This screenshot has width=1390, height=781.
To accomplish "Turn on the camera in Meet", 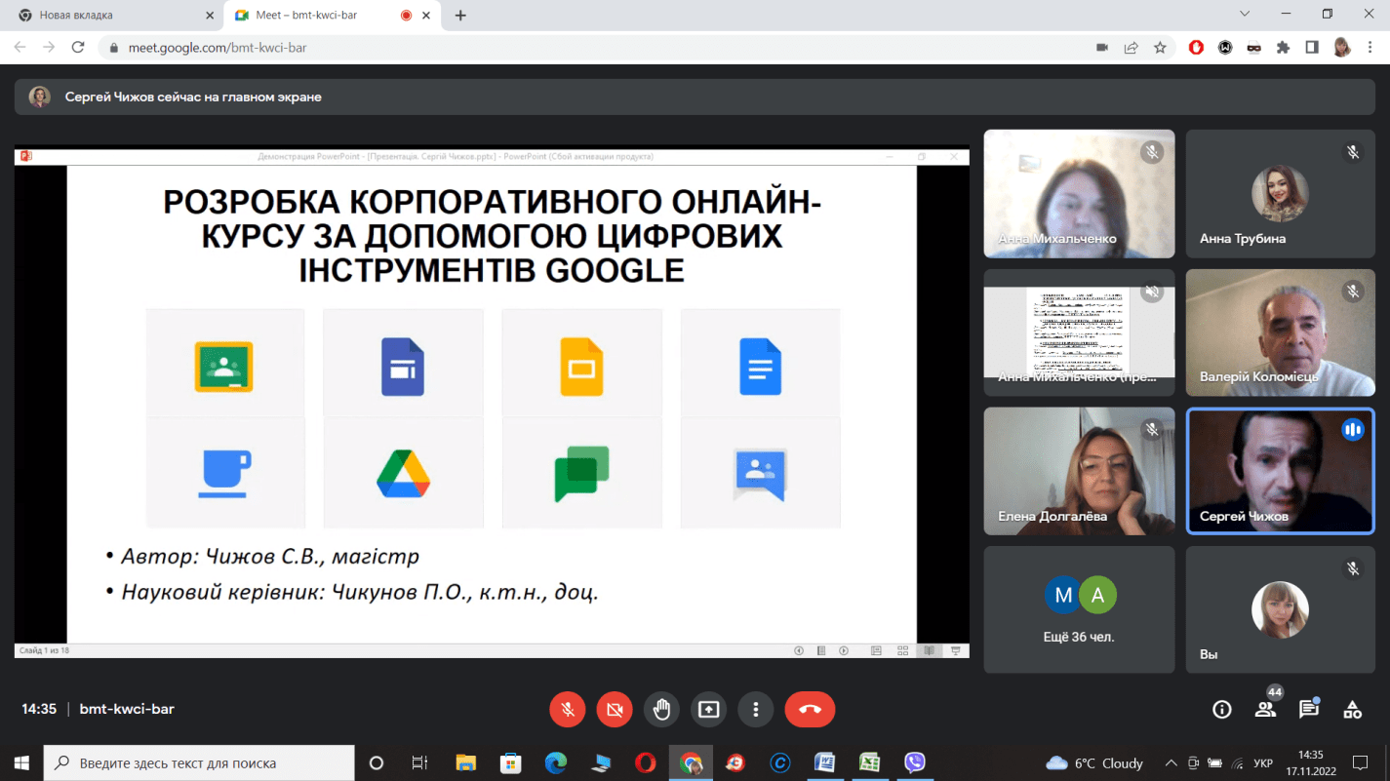I will point(615,710).
